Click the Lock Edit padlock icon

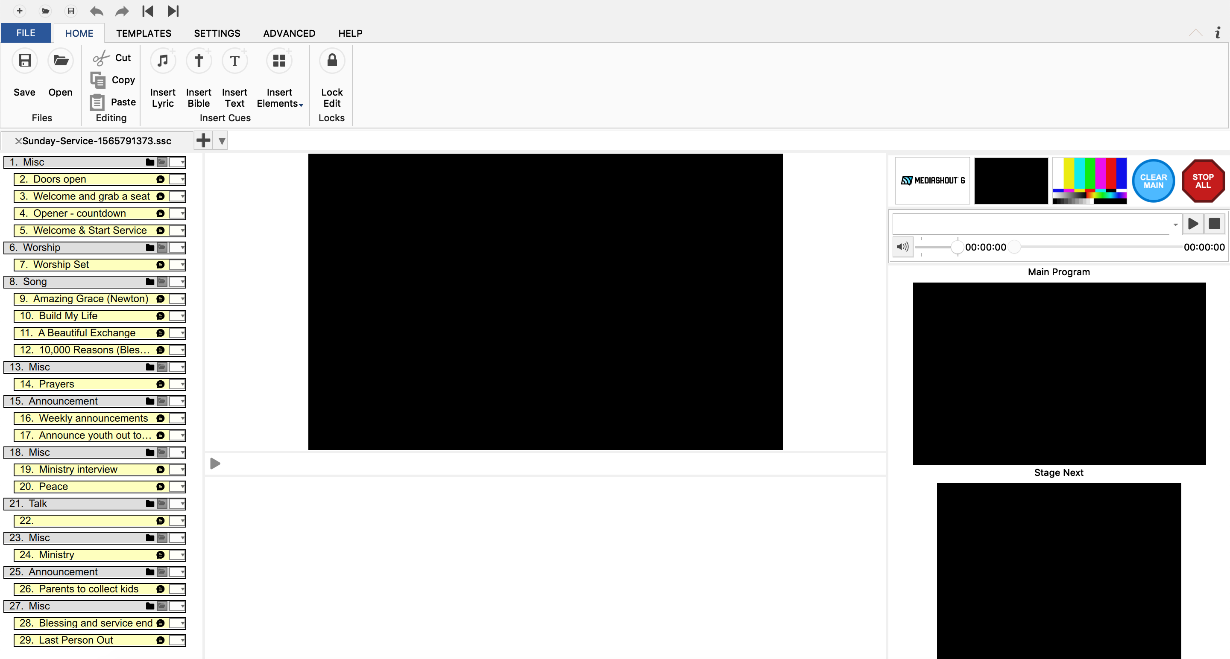[332, 61]
